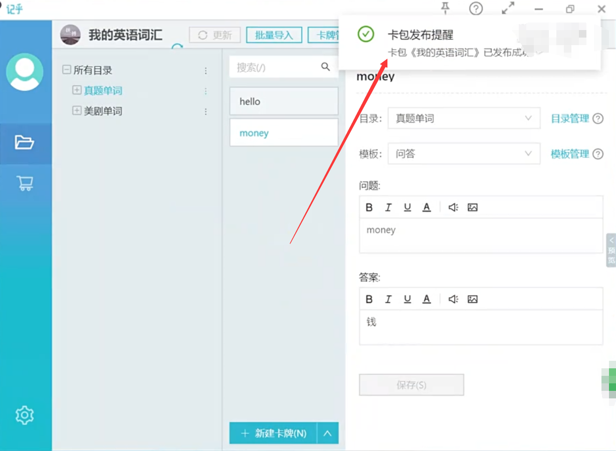The height and width of the screenshot is (451, 616).
Task: Click the 新建卡牌(N) button
Action: click(x=273, y=433)
